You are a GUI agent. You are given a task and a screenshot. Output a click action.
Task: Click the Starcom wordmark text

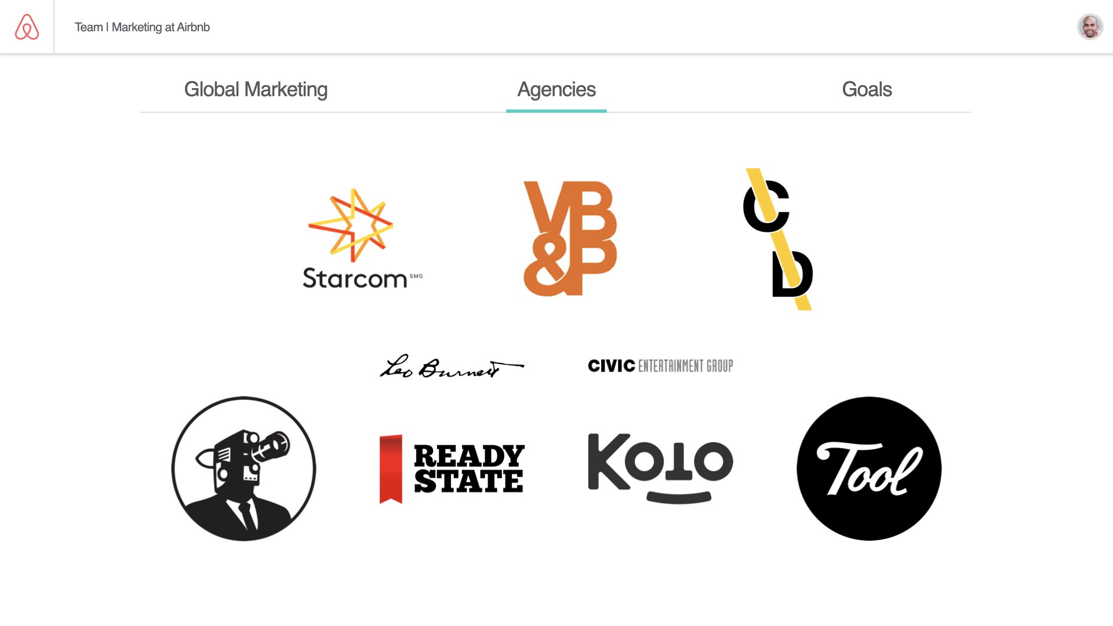355,278
